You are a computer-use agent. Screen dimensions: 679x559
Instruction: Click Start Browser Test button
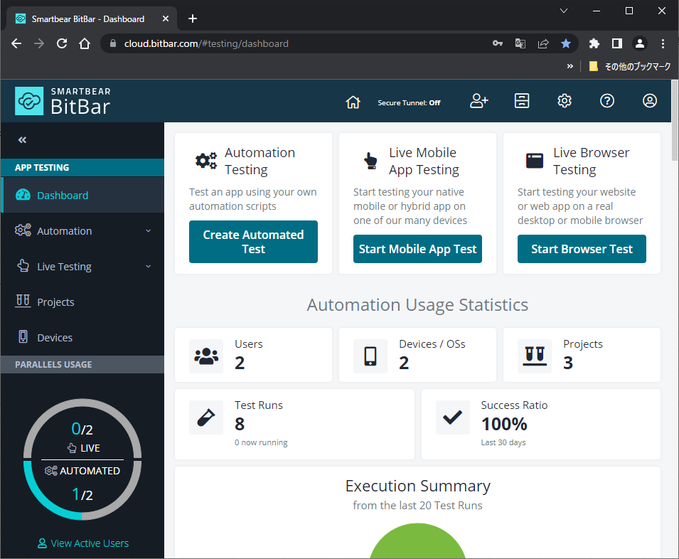582,249
